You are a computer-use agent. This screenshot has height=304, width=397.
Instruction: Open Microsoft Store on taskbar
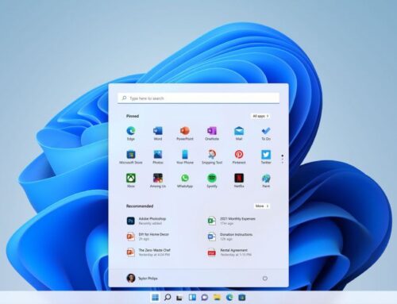[x=242, y=298]
